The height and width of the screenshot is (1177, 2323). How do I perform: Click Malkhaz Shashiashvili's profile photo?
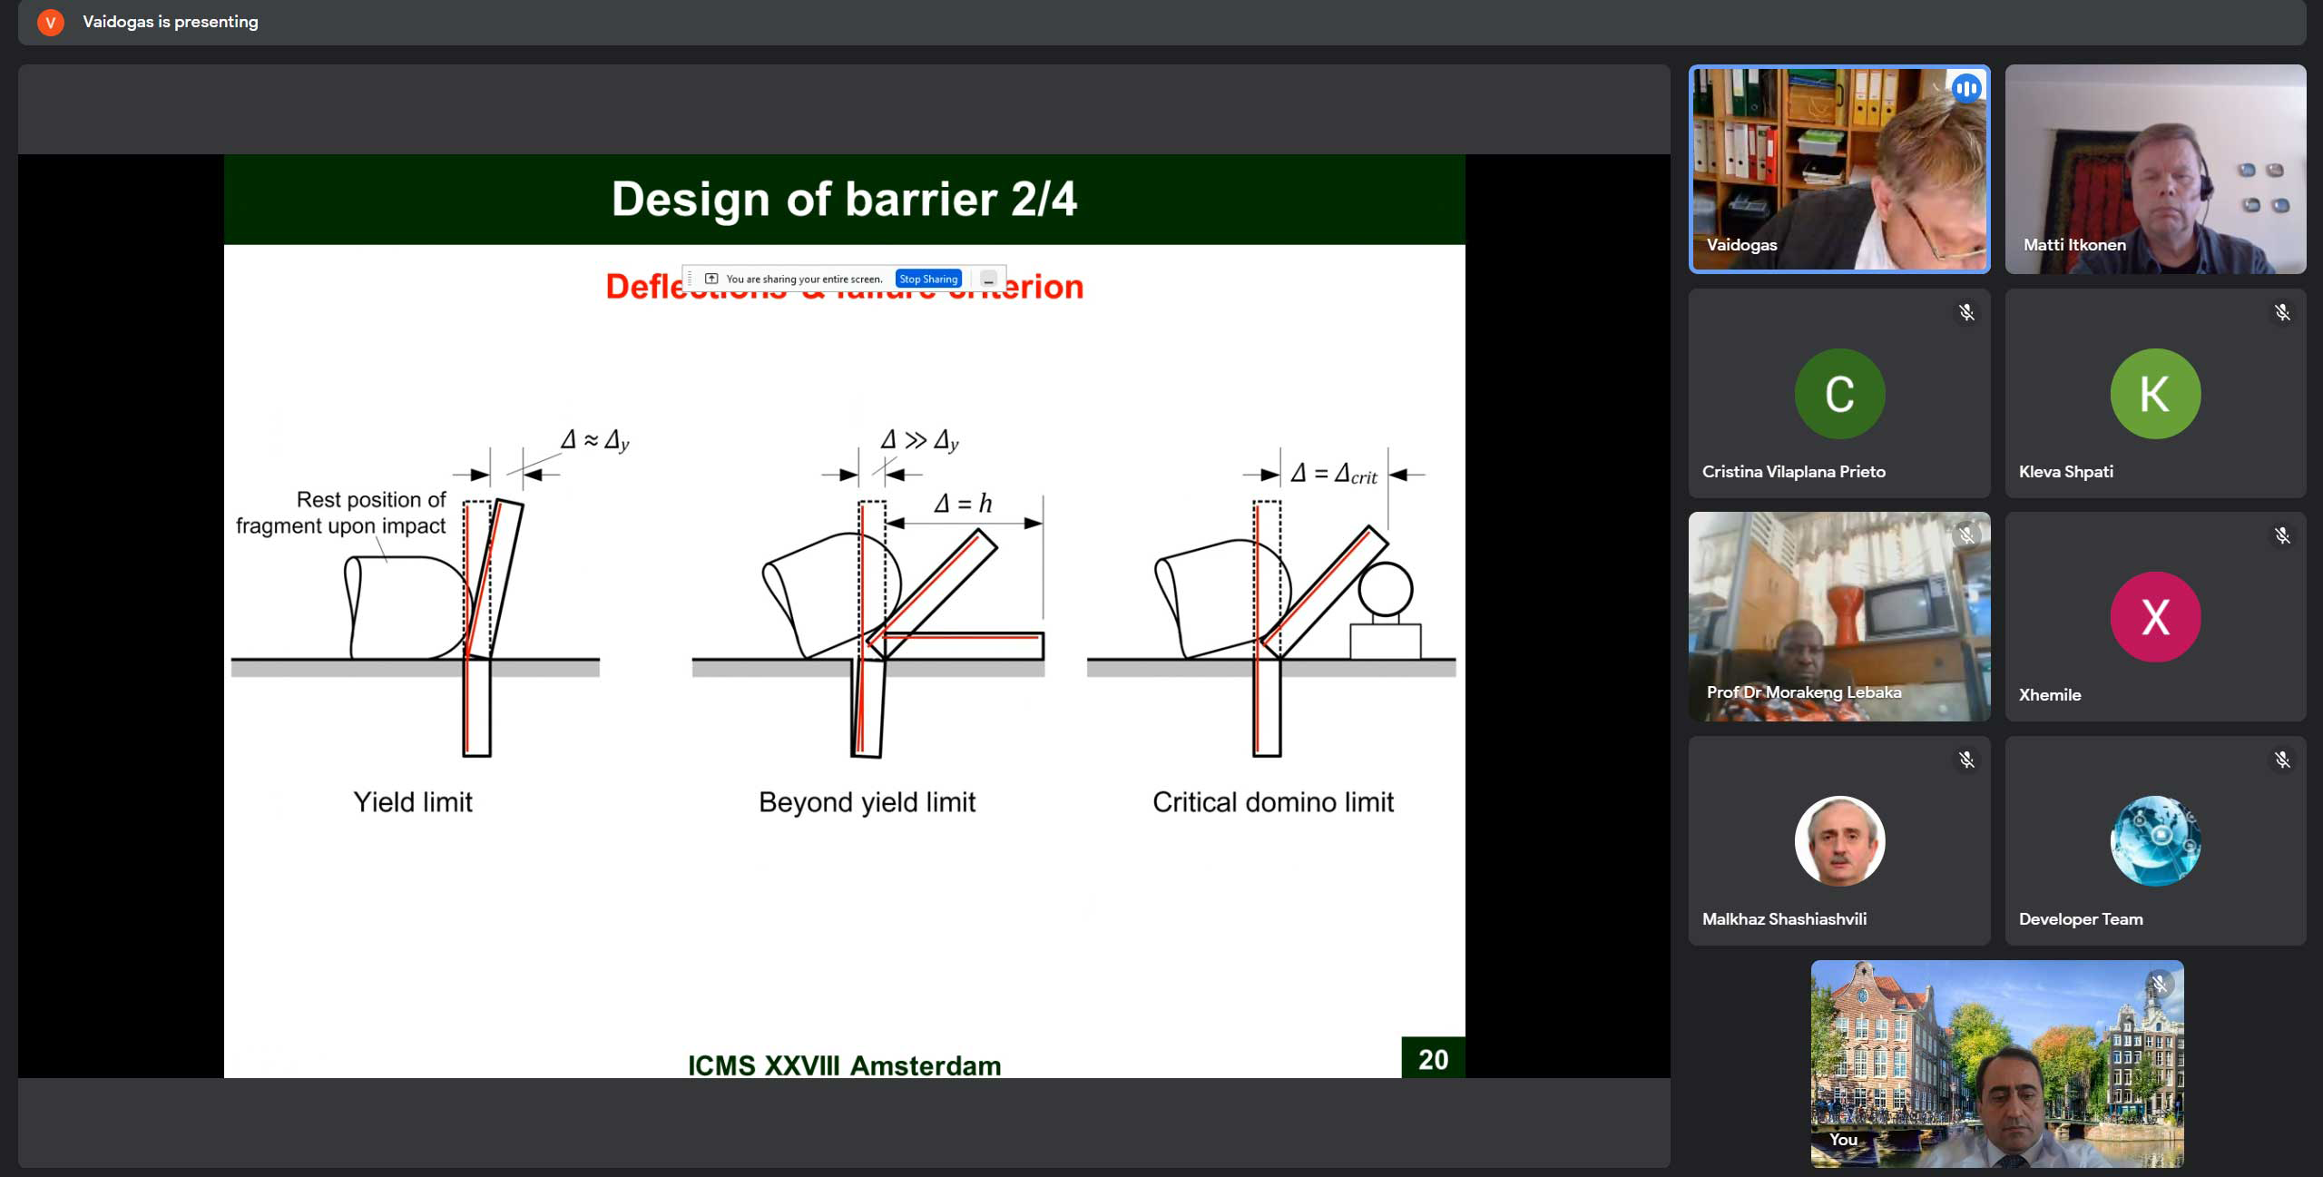coord(1838,841)
